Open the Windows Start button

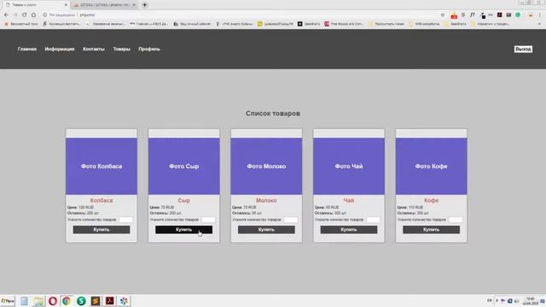point(8,301)
